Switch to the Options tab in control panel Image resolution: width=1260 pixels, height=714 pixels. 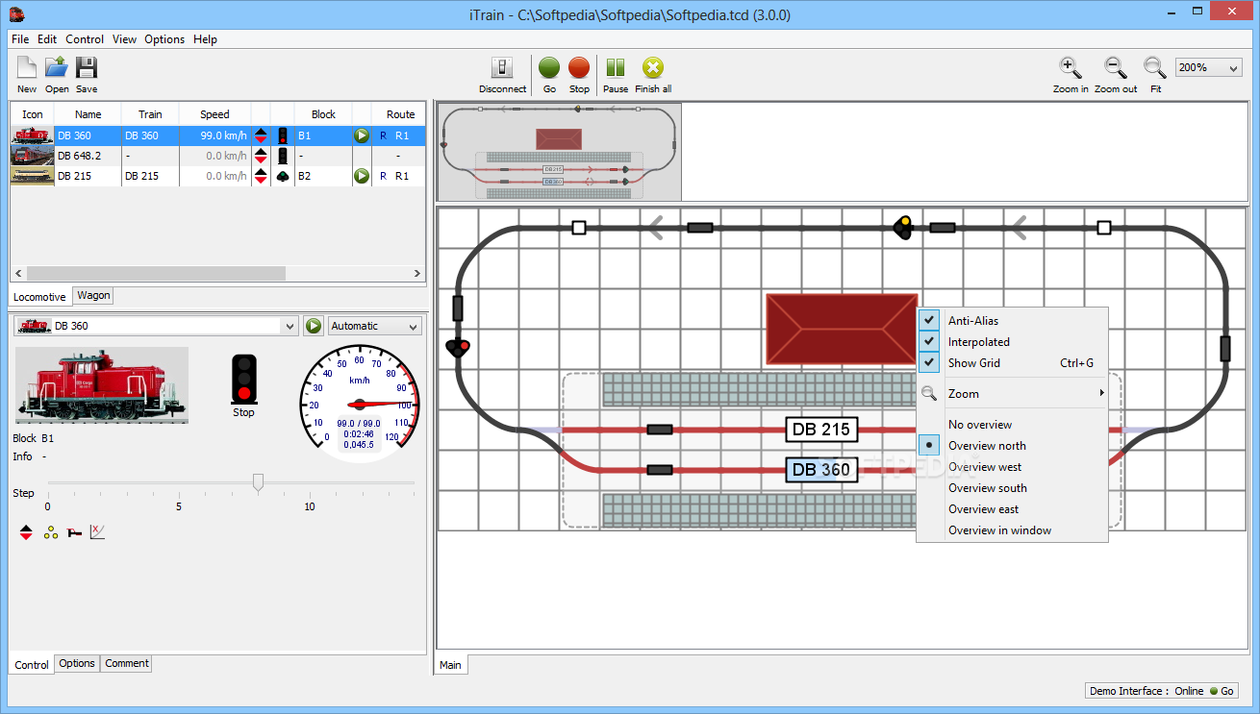pos(77,663)
